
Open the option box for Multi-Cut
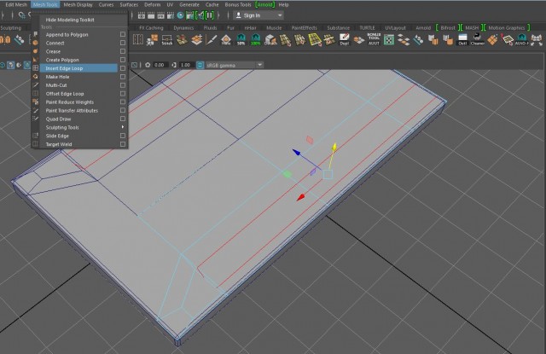(x=123, y=85)
